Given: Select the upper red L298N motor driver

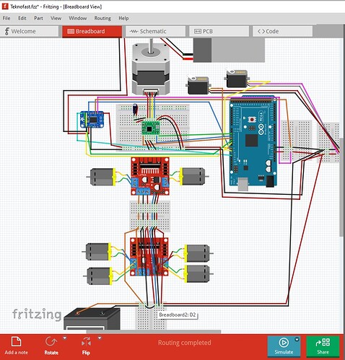Looking at the screenshot, I should [x=150, y=176].
